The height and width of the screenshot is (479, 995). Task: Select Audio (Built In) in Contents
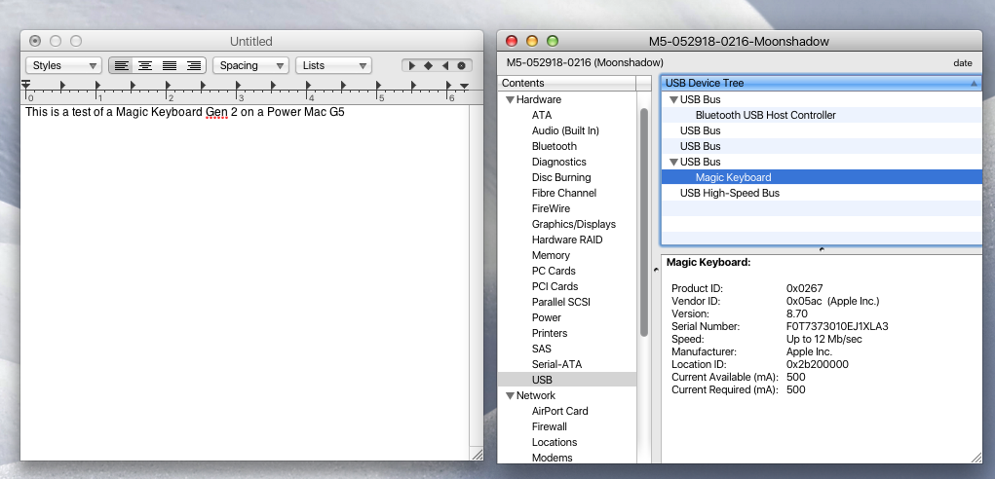pos(565,130)
